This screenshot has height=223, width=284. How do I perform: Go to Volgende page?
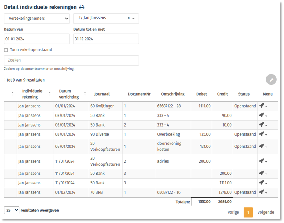(x=266, y=212)
